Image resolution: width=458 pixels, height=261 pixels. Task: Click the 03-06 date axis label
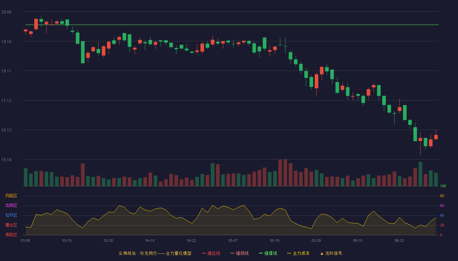pyautogui.click(x=26, y=240)
